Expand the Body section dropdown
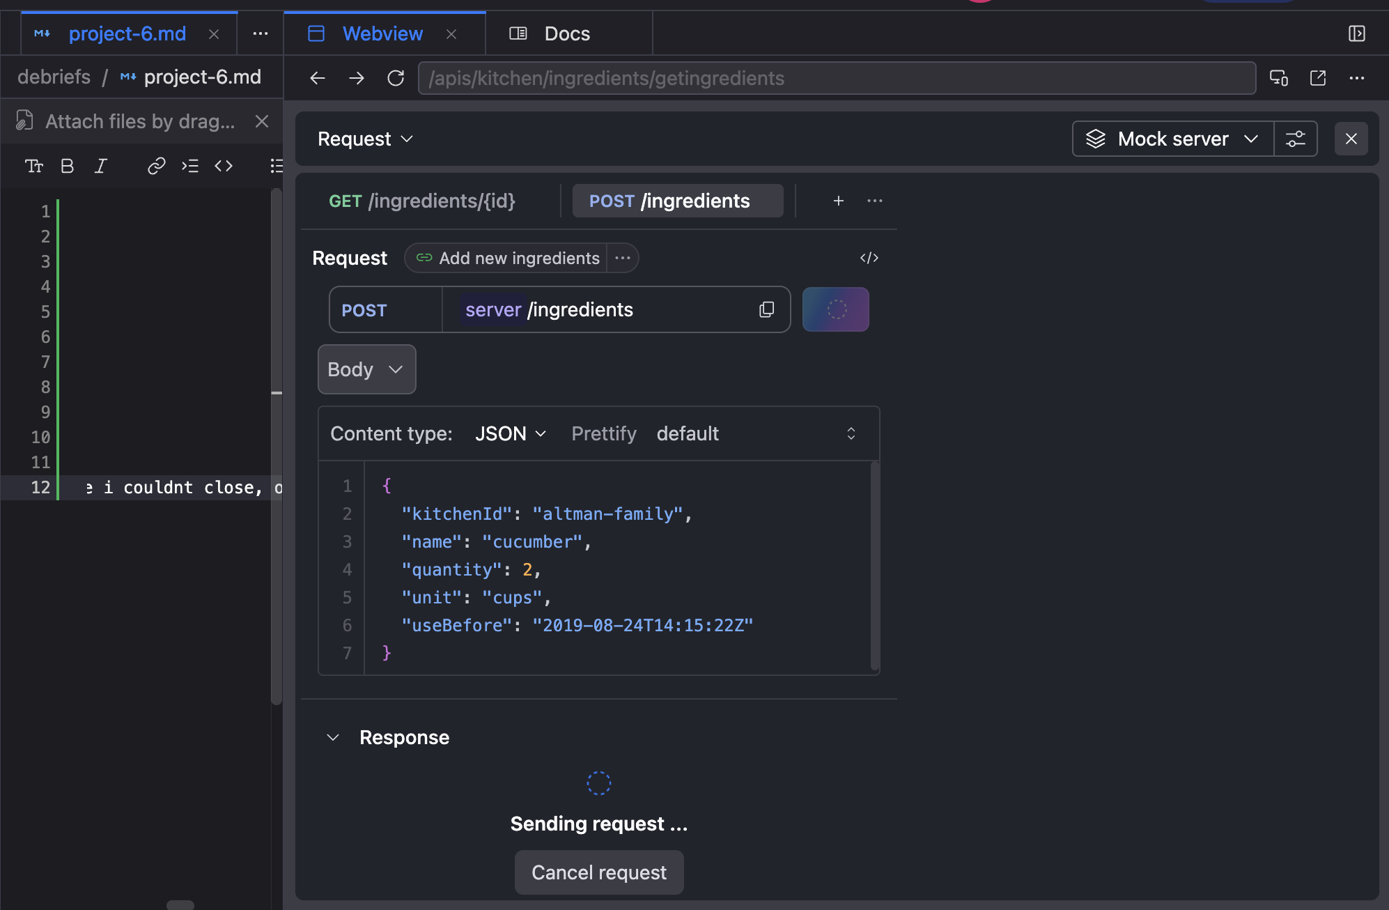The height and width of the screenshot is (910, 1389). tap(366, 369)
